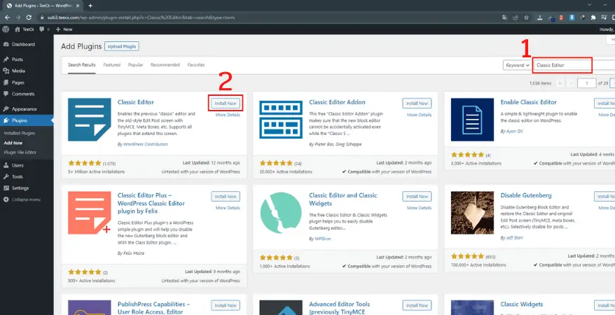Bookmark this page with star icon
The height and width of the screenshot is (315, 615).
click(526, 17)
